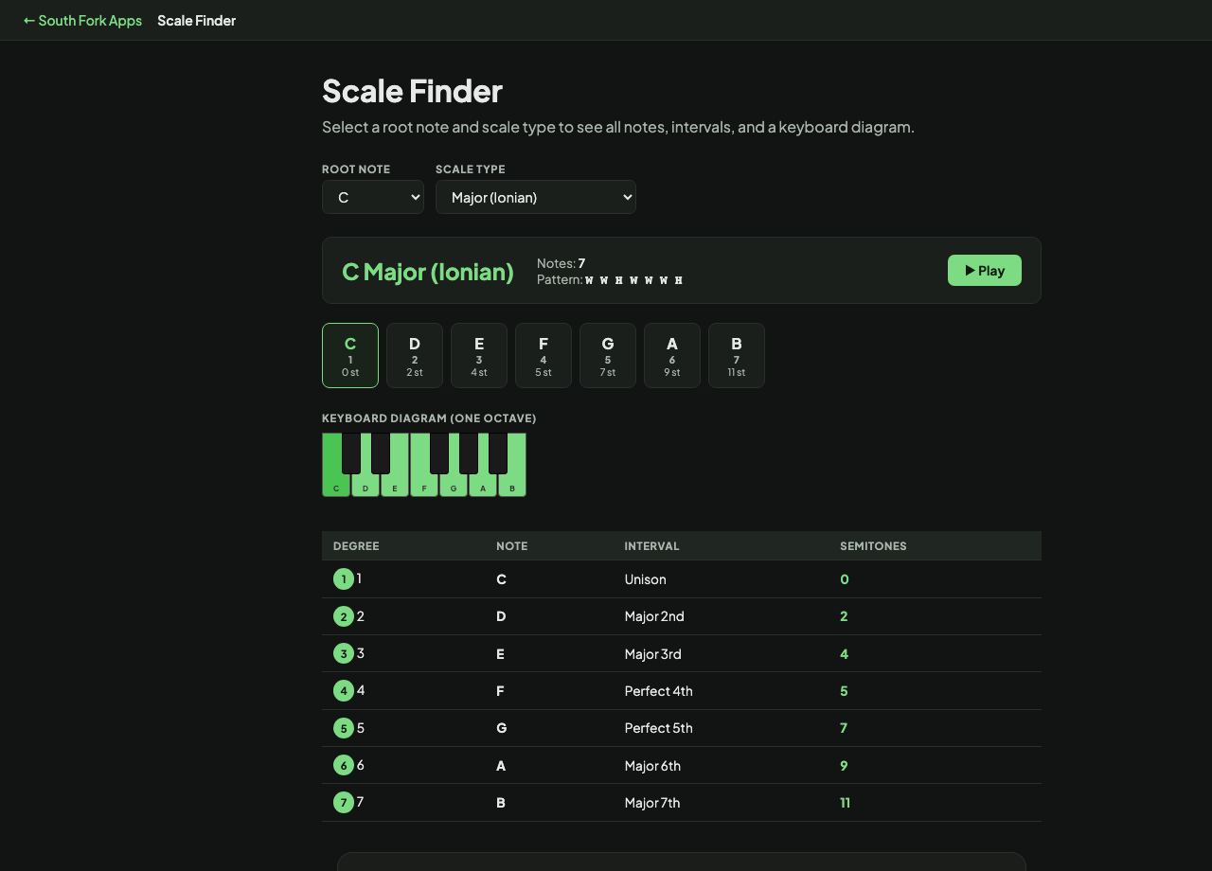
Task: Click the Perfect 4th interval cell
Action: [x=721, y=690]
